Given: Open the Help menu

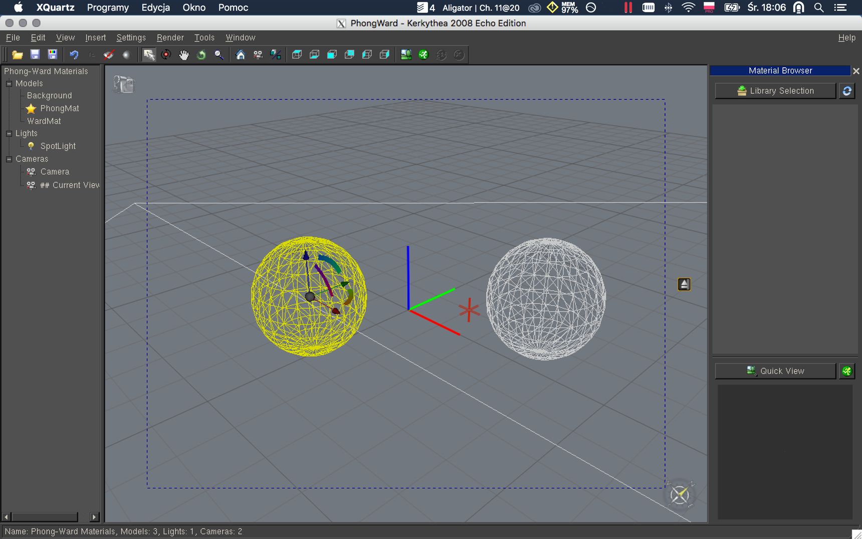Looking at the screenshot, I should 846,38.
